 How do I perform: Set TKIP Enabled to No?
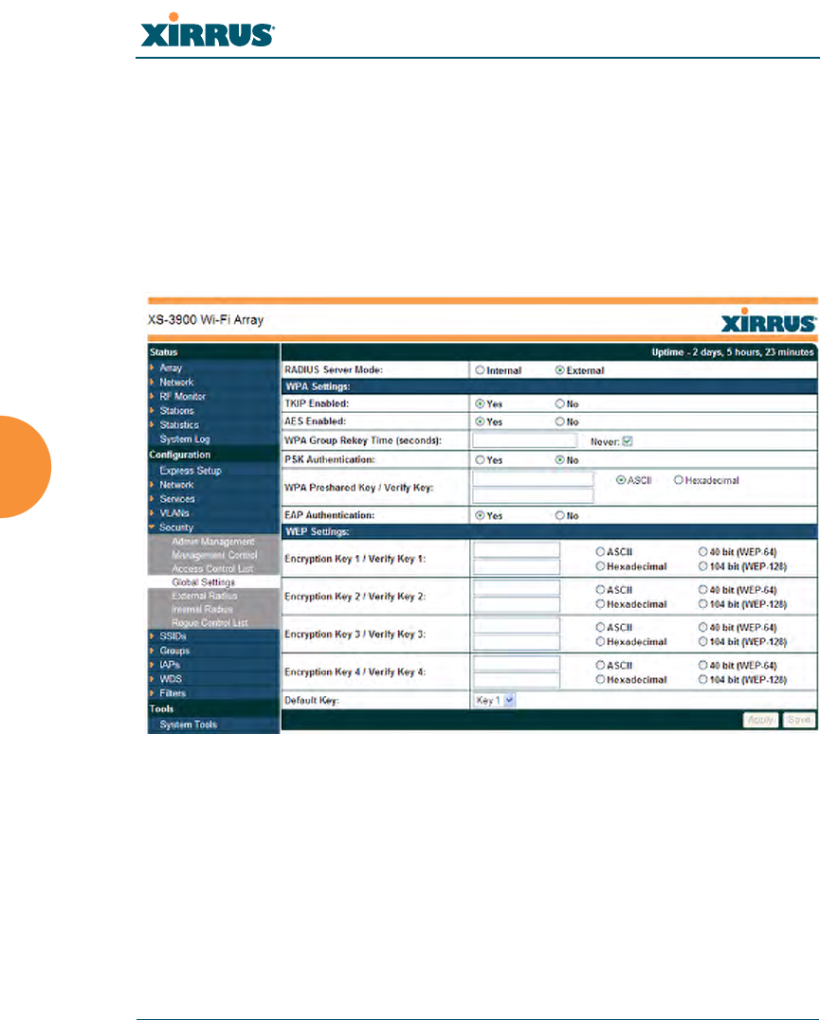click(x=559, y=404)
